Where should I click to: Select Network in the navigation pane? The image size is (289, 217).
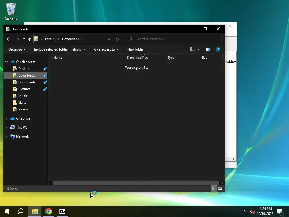(22, 136)
